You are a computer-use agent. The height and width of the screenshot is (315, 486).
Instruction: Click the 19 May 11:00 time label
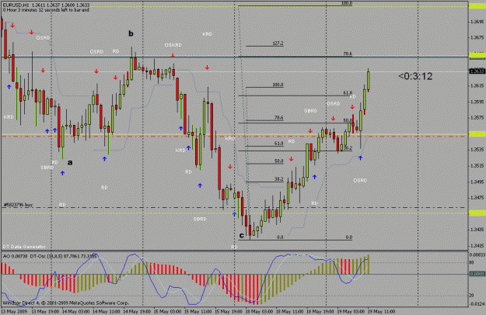(382, 311)
